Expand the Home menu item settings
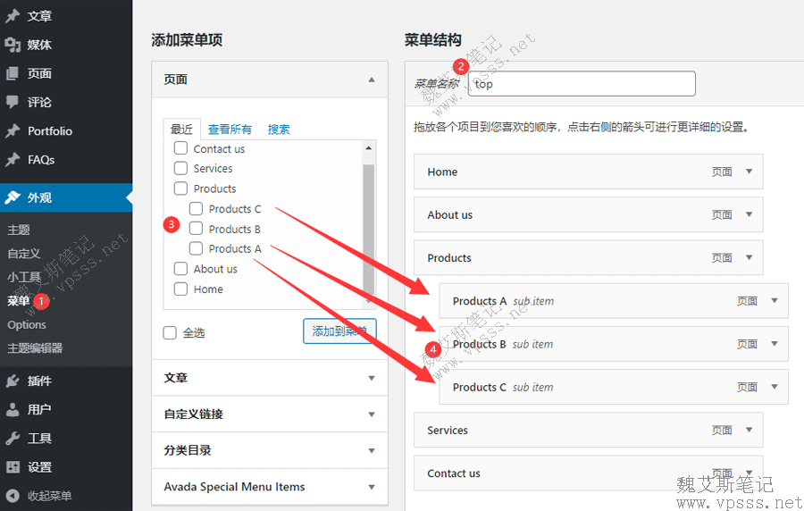Viewport: 804px width, 511px height. click(750, 172)
